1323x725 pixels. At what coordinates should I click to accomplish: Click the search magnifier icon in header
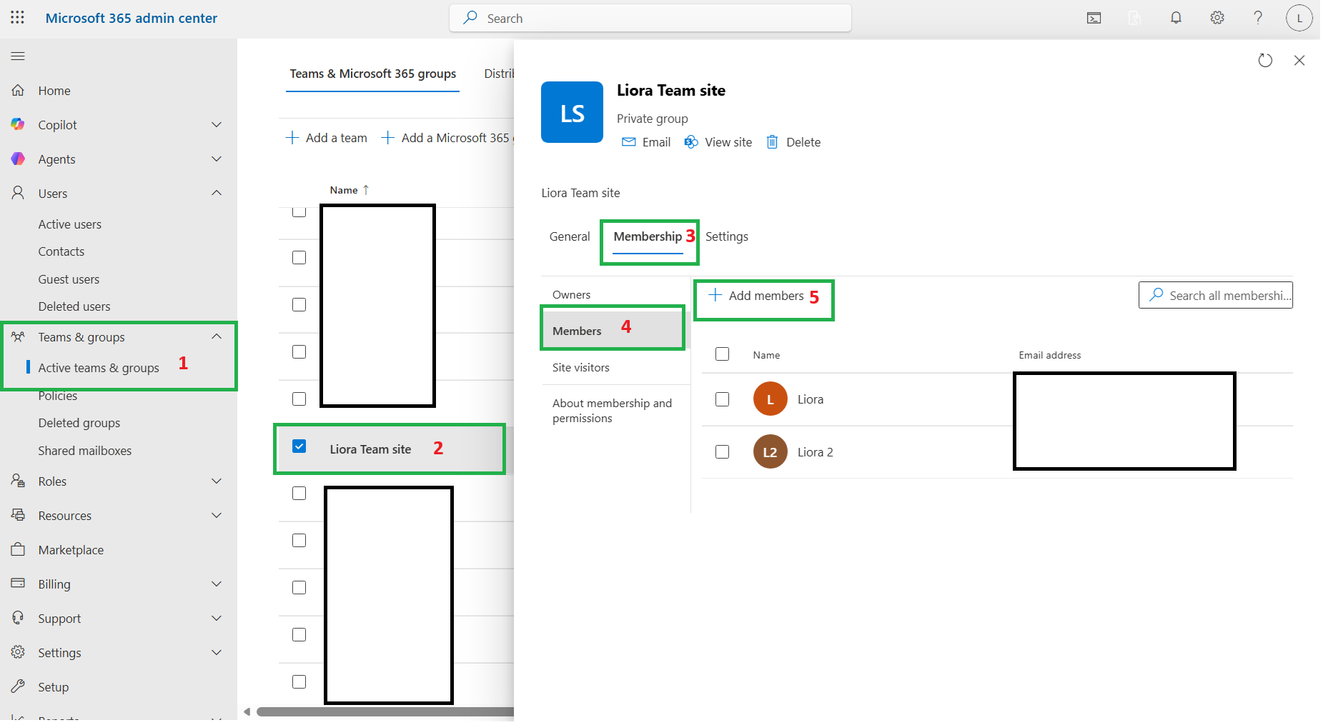tap(470, 18)
